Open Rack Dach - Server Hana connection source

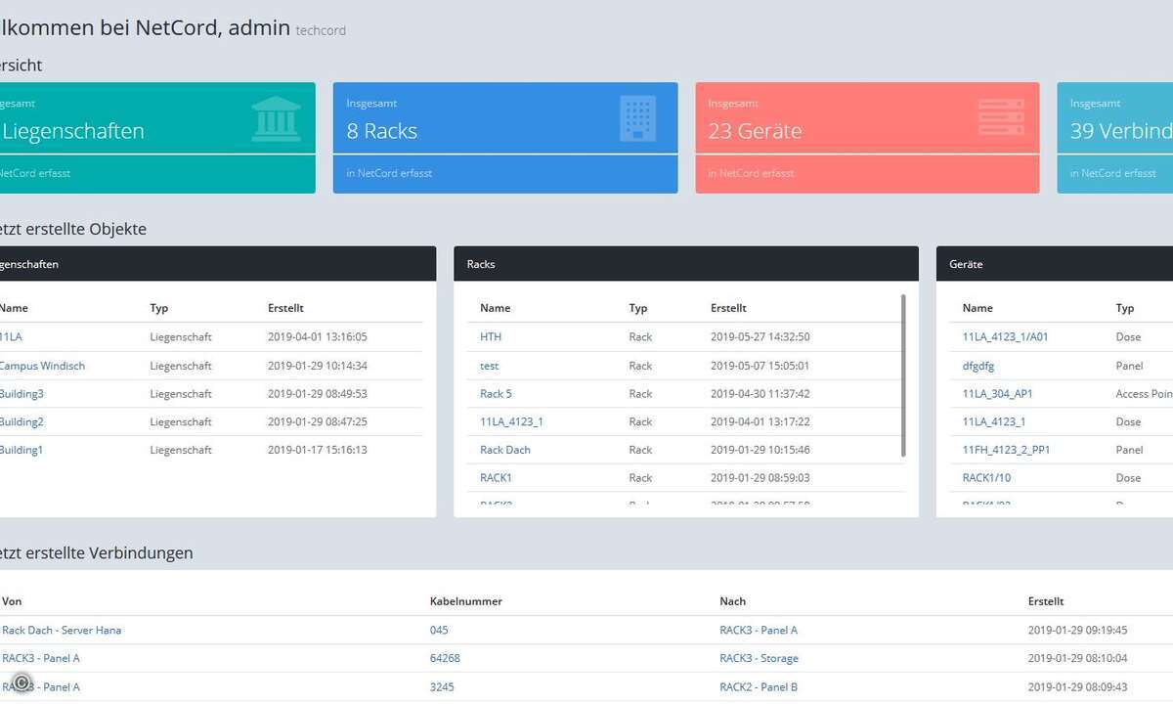coord(62,630)
